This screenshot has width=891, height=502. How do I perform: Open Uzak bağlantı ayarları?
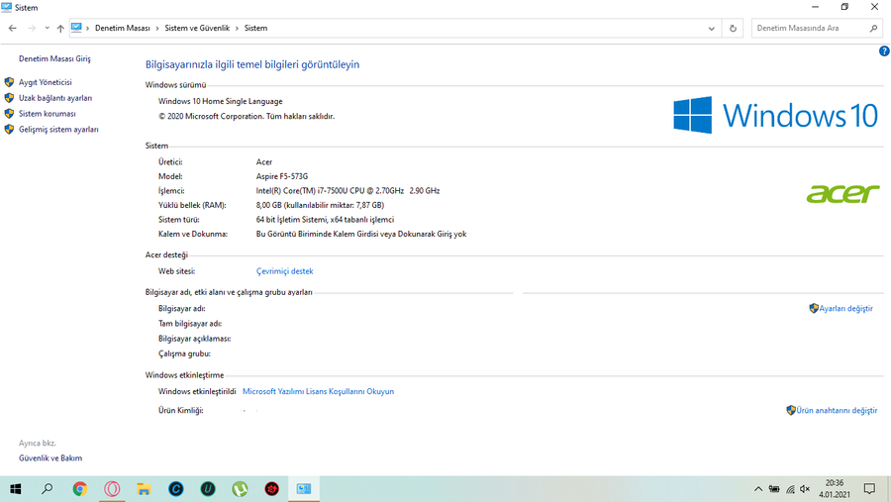pos(55,98)
